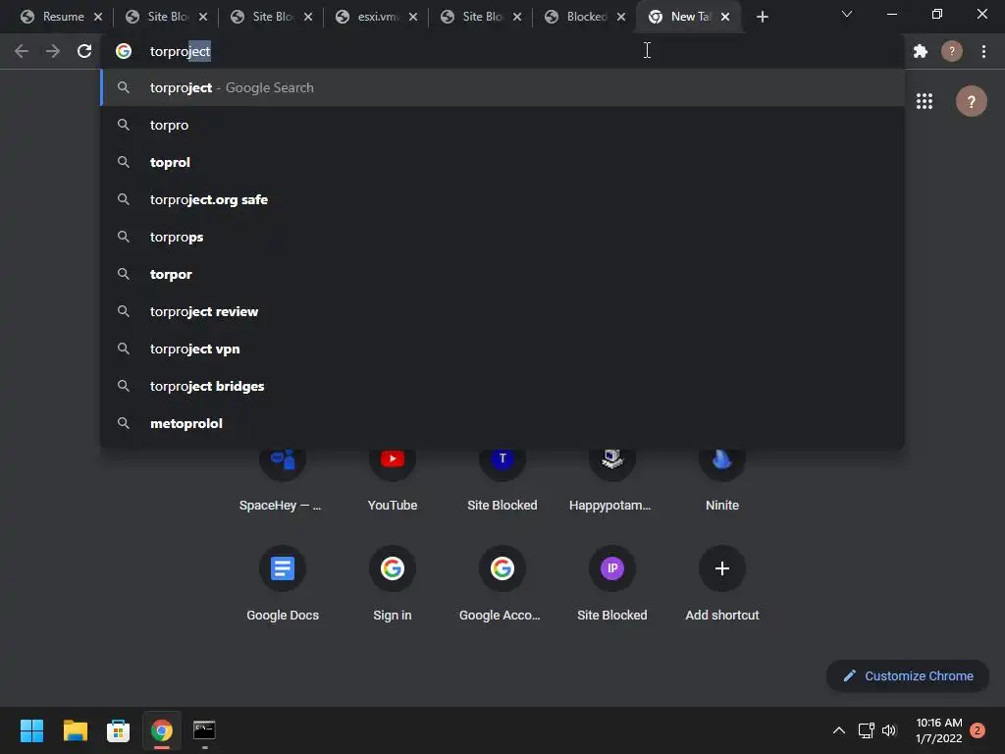Image resolution: width=1005 pixels, height=754 pixels.
Task: Open the SpaceHey shortcut
Action: click(x=282, y=477)
